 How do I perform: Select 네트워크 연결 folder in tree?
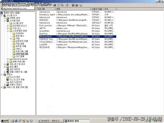coord(22,41)
